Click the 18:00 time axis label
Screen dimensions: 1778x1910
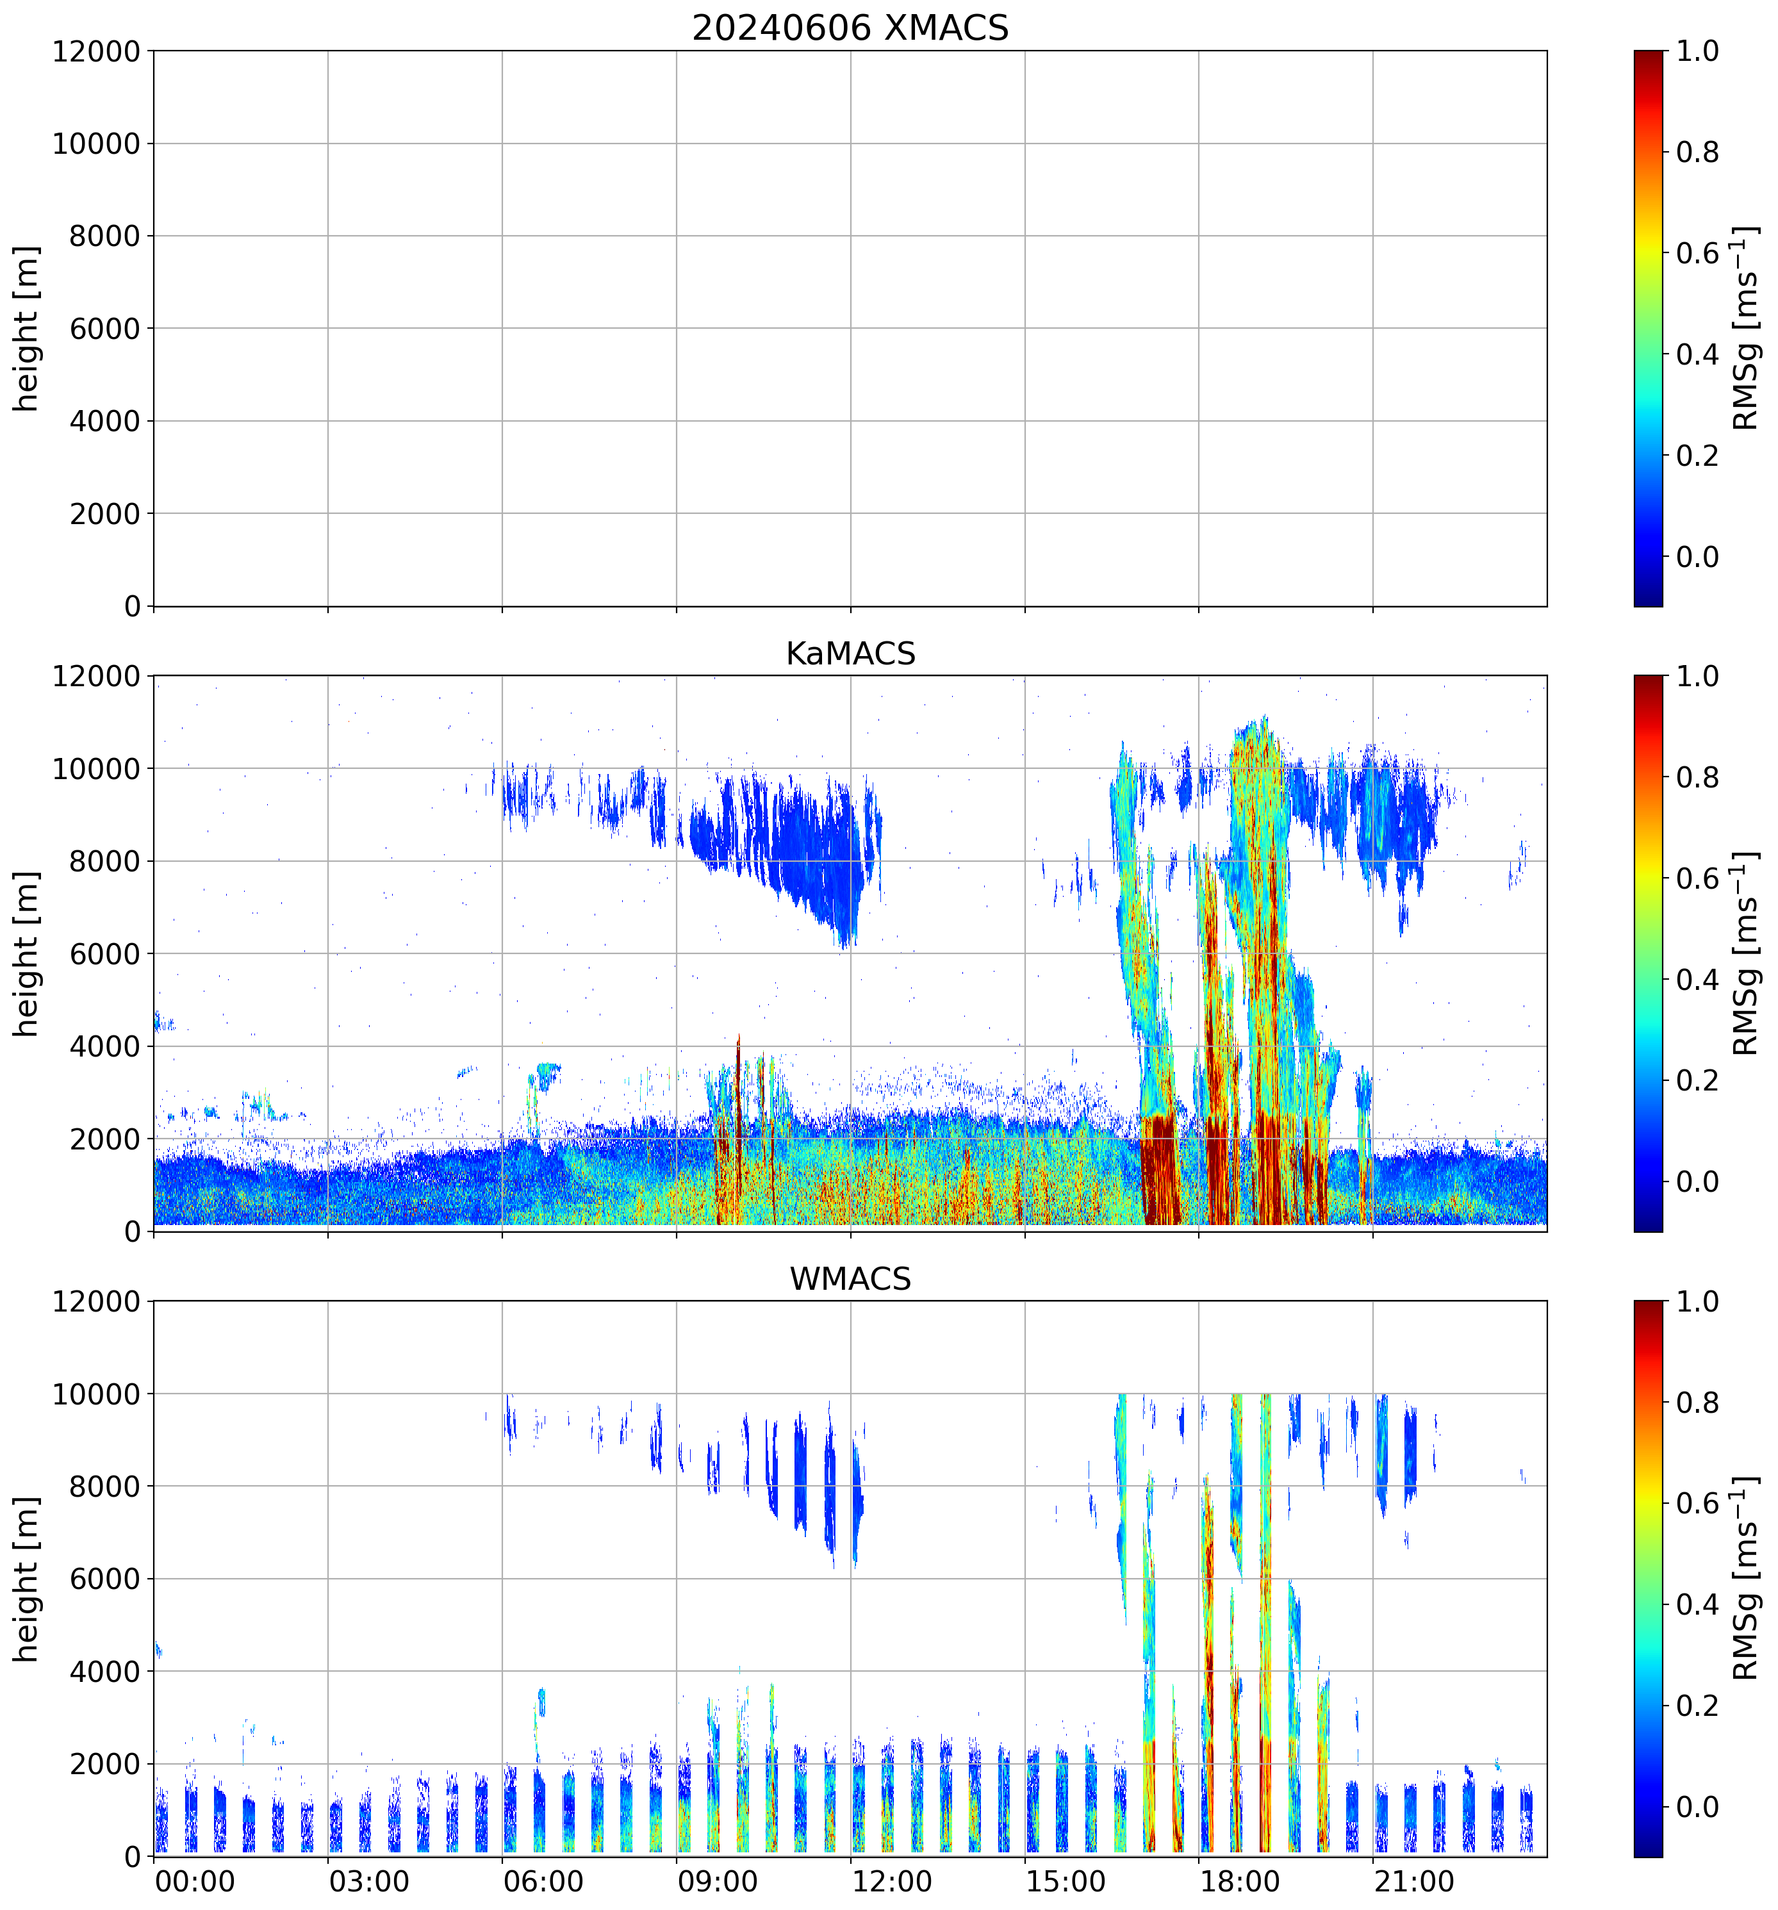click(1239, 1881)
